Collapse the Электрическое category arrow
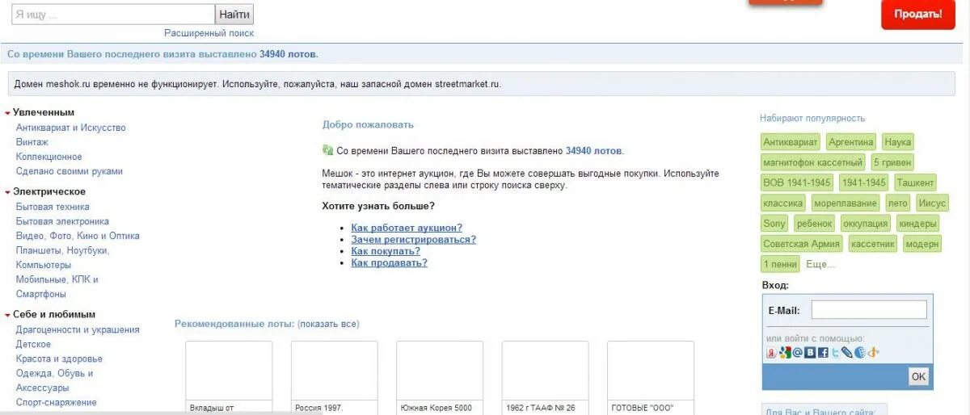Image resolution: width=970 pixels, height=415 pixels. coord(7,192)
